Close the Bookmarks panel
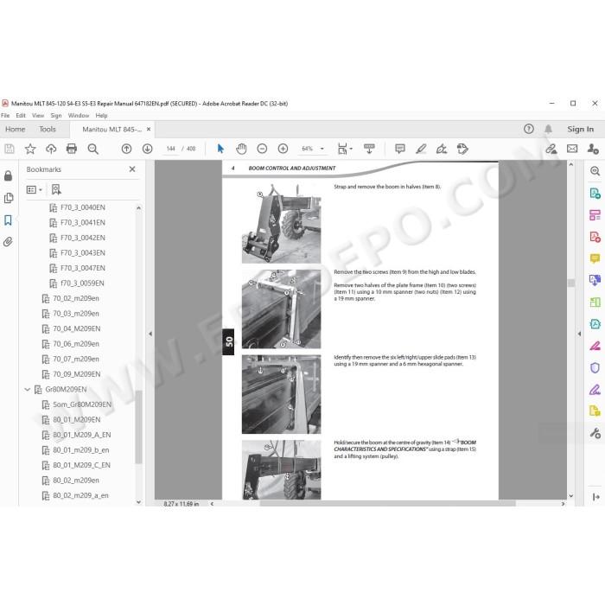The height and width of the screenshot is (605, 605). [x=132, y=169]
